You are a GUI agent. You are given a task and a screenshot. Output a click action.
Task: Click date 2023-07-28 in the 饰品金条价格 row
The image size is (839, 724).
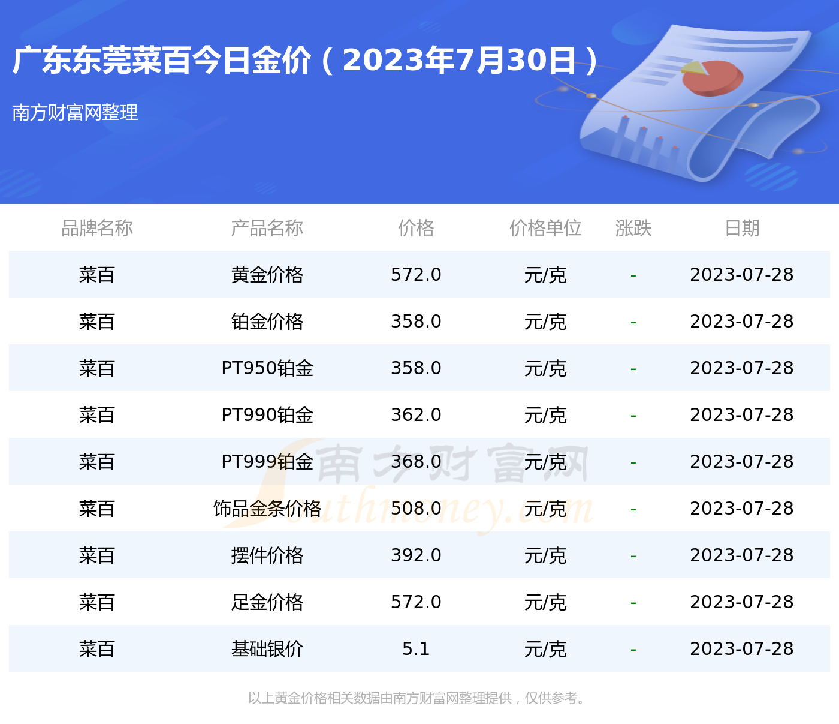click(x=742, y=509)
